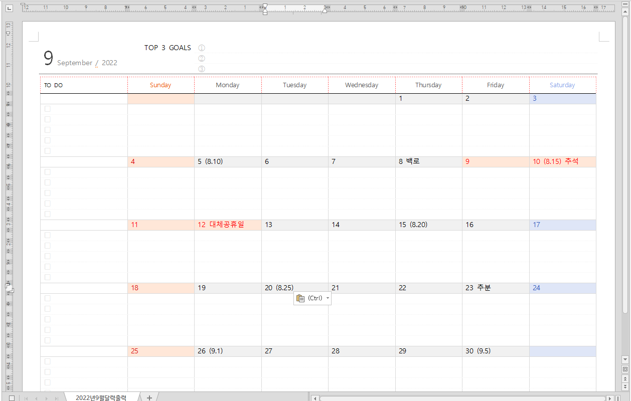Click the large '9' month number
Viewport: 631px width, 401px height.
pyautogui.click(x=48, y=59)
